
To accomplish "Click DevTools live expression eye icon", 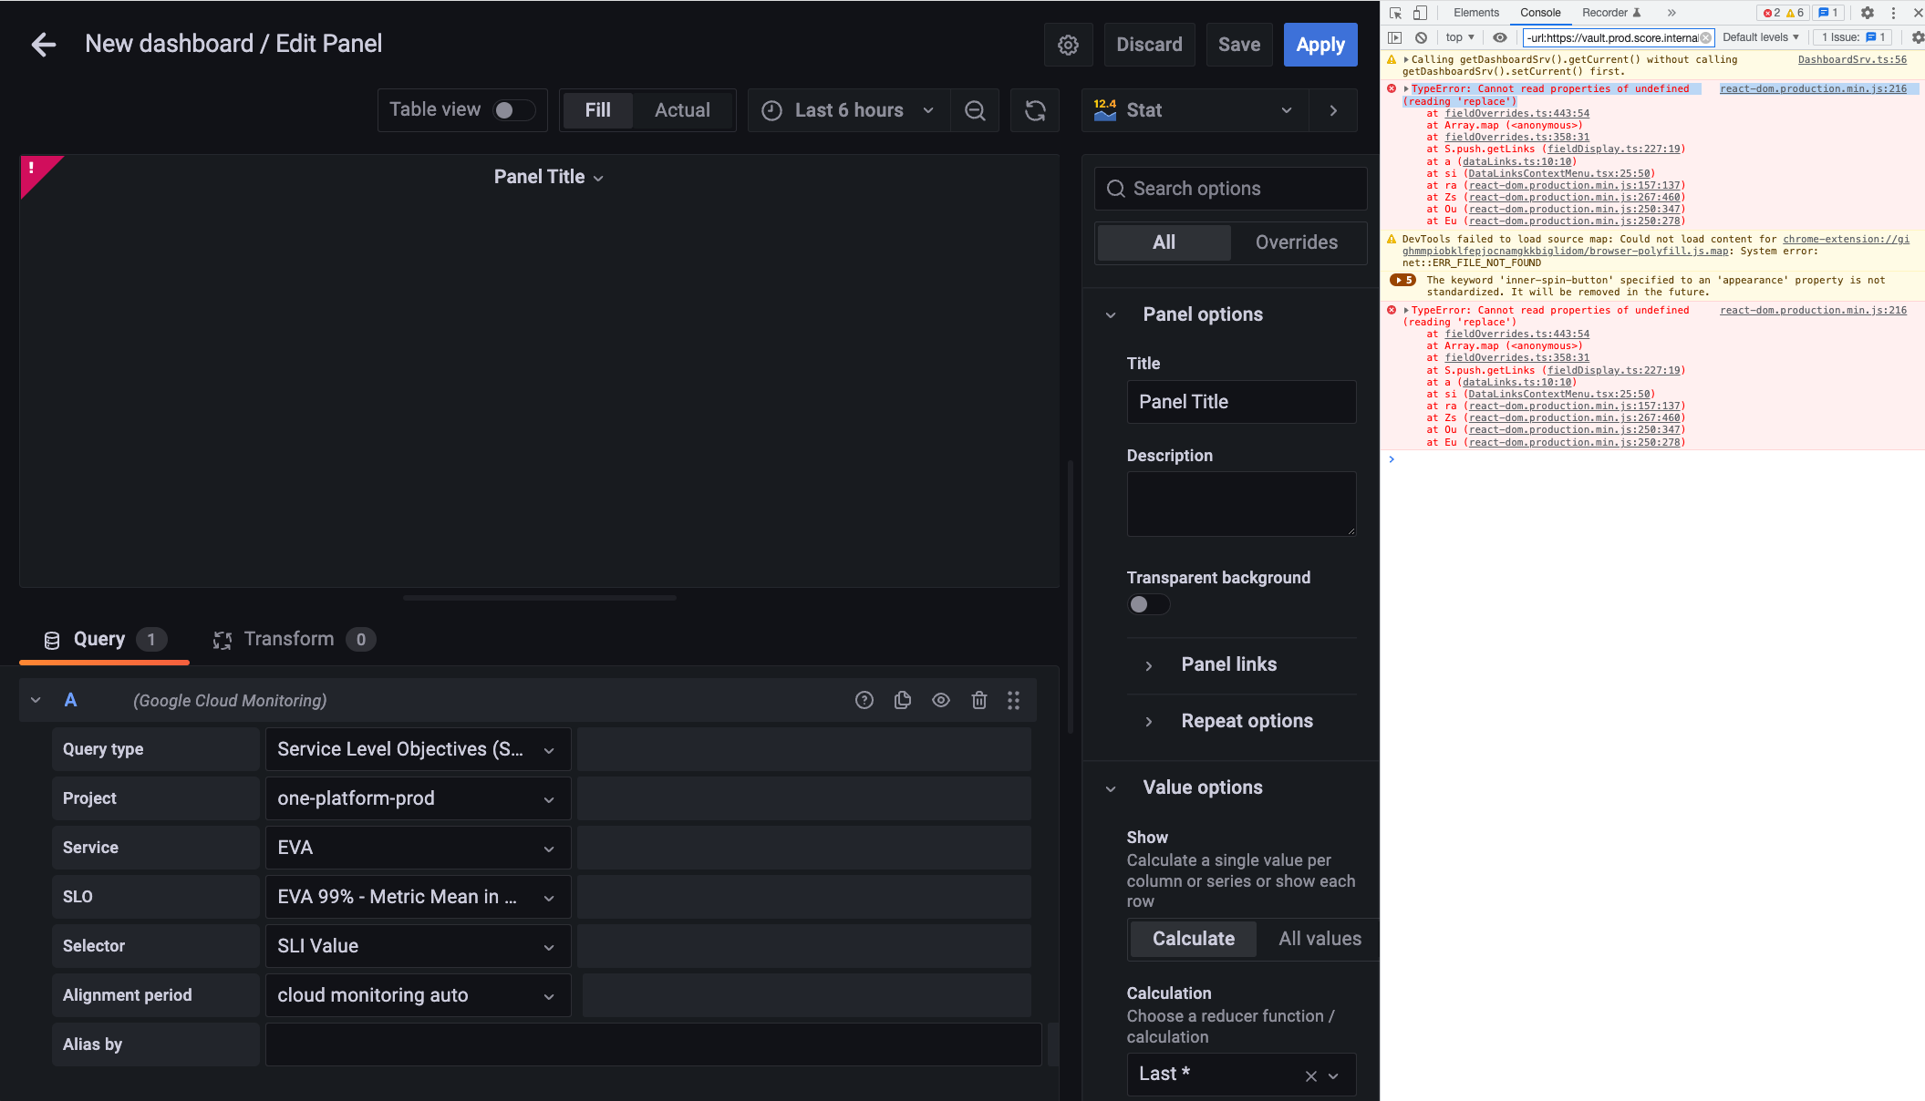I will point(1499,37).
